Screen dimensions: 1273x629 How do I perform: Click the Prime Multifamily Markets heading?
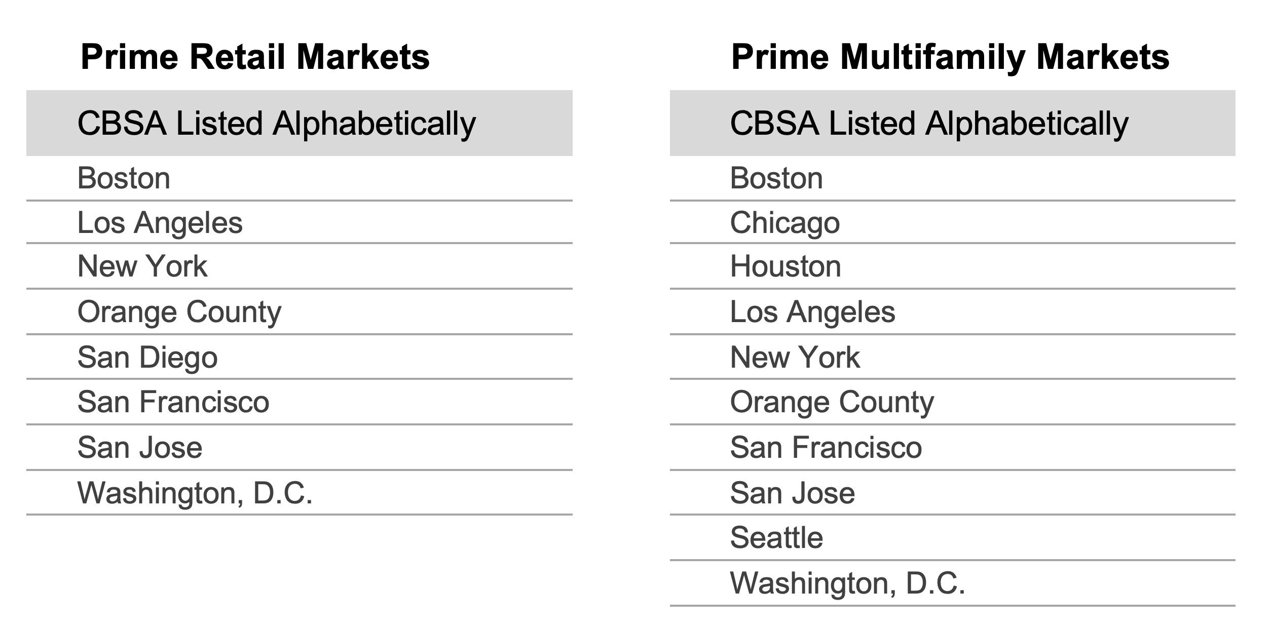(x=950, y=57)
